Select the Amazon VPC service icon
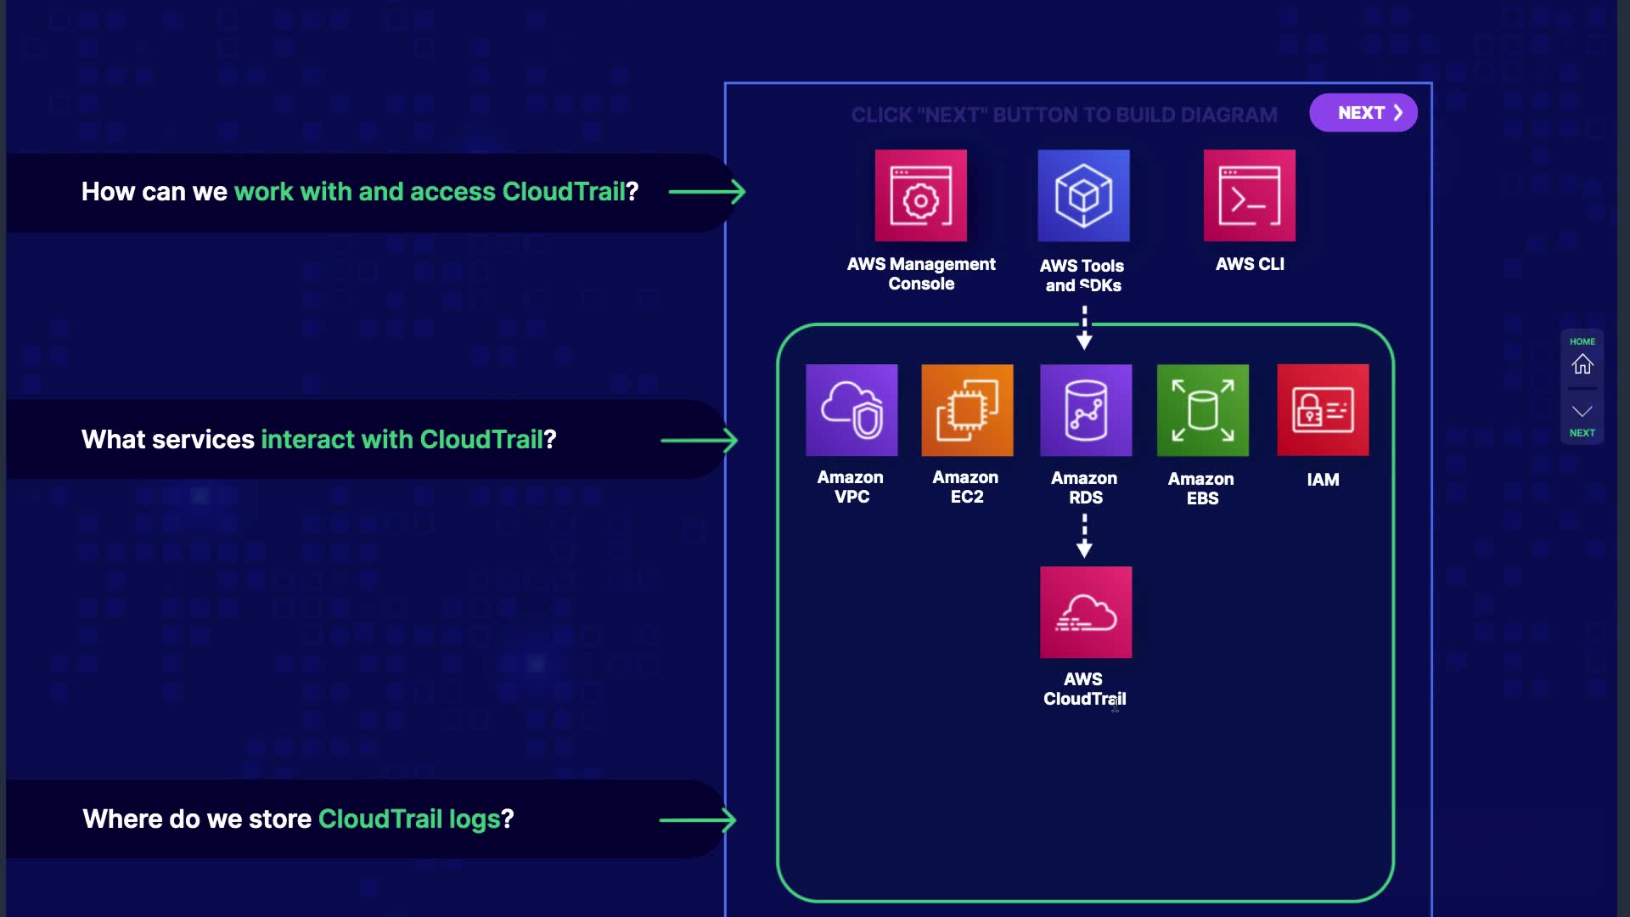 coord(851,410)
